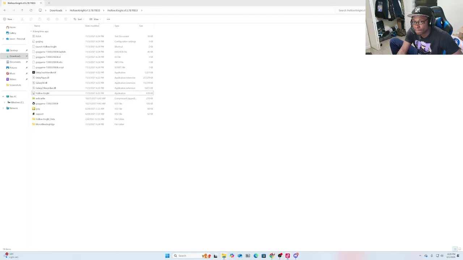Go back using the Back arrow
Viewport: 463px width, 260px height.
pos(5,10)
